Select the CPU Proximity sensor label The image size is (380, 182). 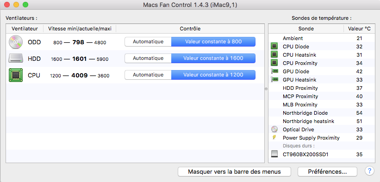pos(300,63)
